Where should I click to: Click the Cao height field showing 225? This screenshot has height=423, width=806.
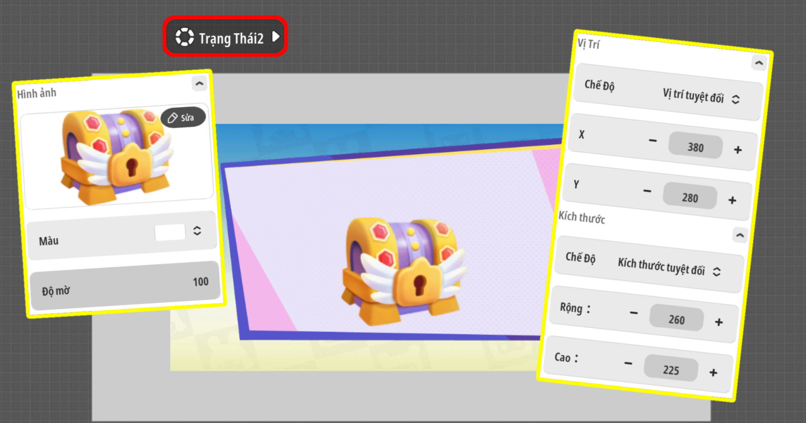pos(671,369)
